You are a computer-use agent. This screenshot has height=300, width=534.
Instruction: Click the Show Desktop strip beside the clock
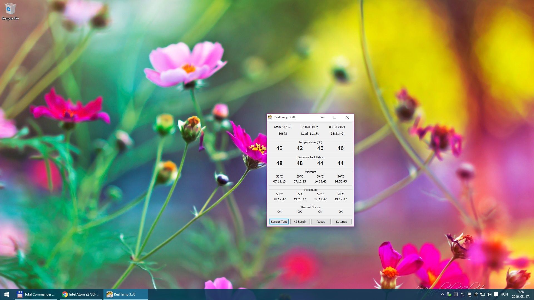(533, 294)
